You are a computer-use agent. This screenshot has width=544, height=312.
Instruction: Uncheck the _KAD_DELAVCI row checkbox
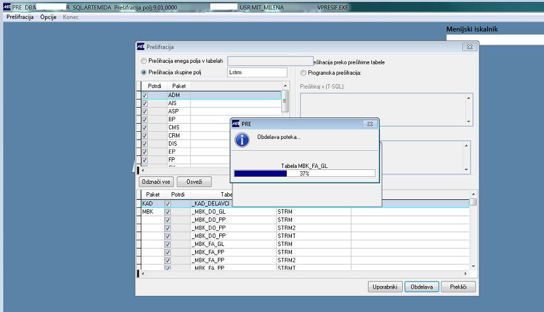(168, 204)
